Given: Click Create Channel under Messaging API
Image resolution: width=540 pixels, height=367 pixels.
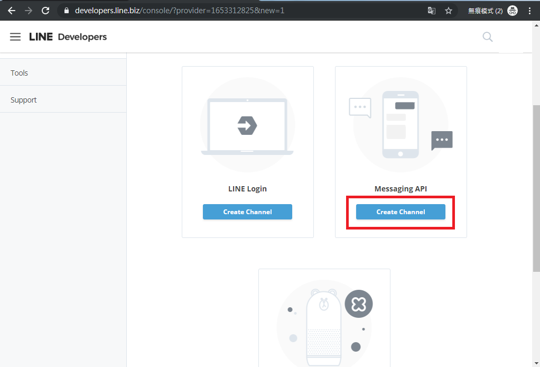Looking at the screenshot, I should click(x=401, y=212).
